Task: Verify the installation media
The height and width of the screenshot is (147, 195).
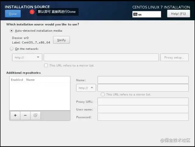Action: coord(62,40)
